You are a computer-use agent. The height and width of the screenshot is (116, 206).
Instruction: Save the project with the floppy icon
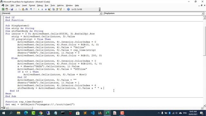(12, 9)
